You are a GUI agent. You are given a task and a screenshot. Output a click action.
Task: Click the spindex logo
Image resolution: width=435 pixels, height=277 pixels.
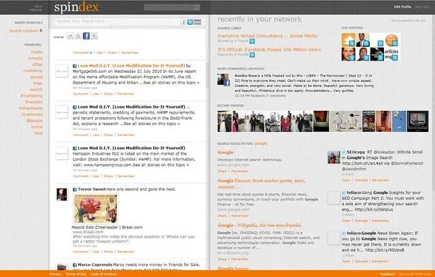click(76, 7)
